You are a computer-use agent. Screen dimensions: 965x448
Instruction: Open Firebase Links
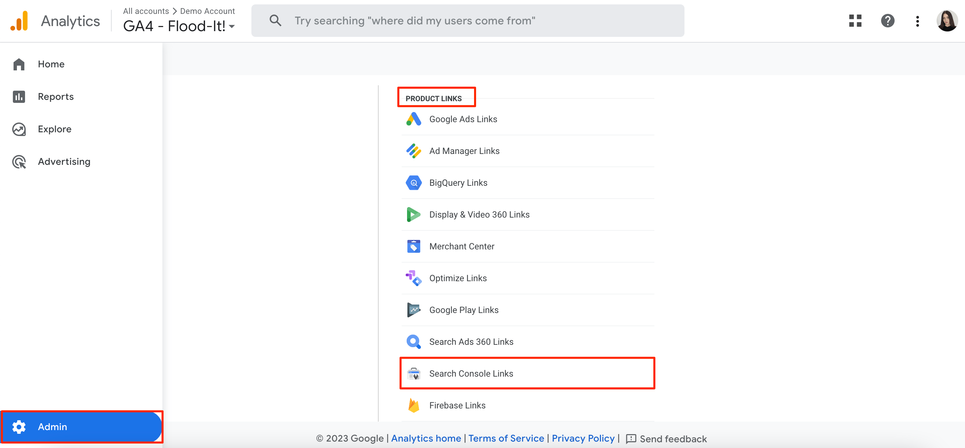point(528,406)
